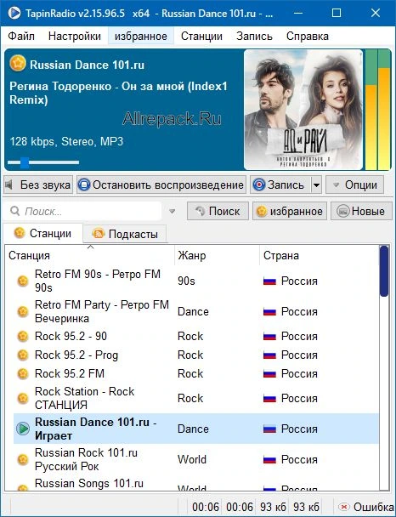Screen dimensions: 396x517
Task: Click the star icon for Rock 95.2 FM
Action: (x=23, y=373)
